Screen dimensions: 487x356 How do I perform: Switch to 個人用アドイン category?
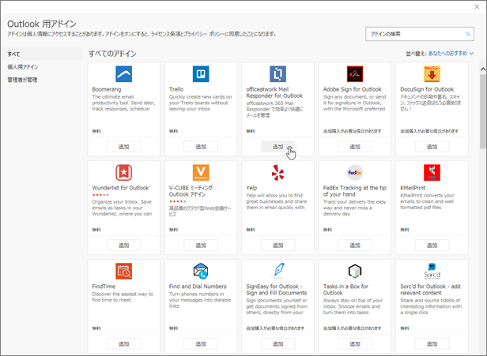23,67
